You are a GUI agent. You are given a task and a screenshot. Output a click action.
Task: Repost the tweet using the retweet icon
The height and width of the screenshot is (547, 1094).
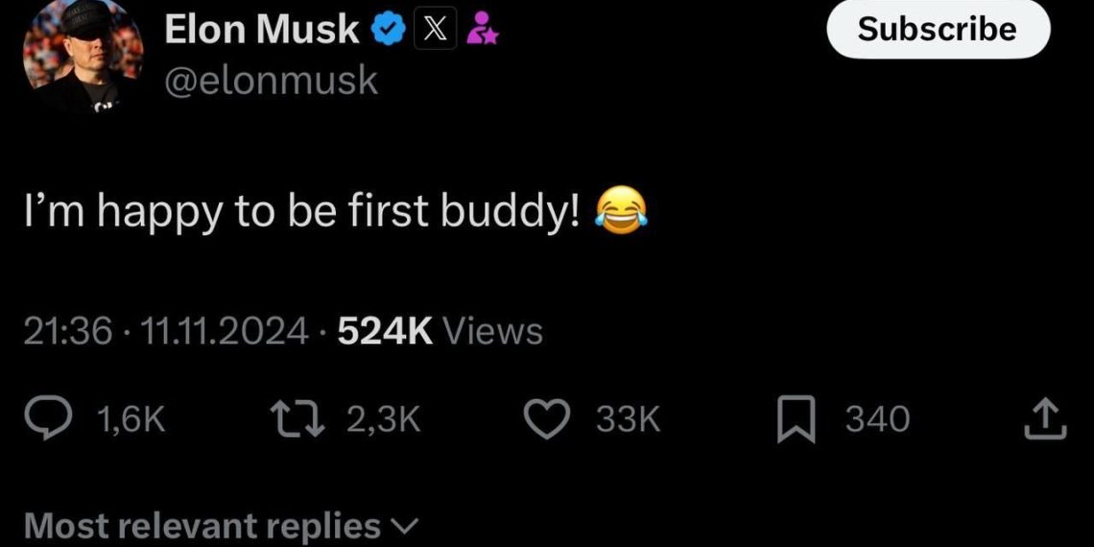click(x=295, y=419)
